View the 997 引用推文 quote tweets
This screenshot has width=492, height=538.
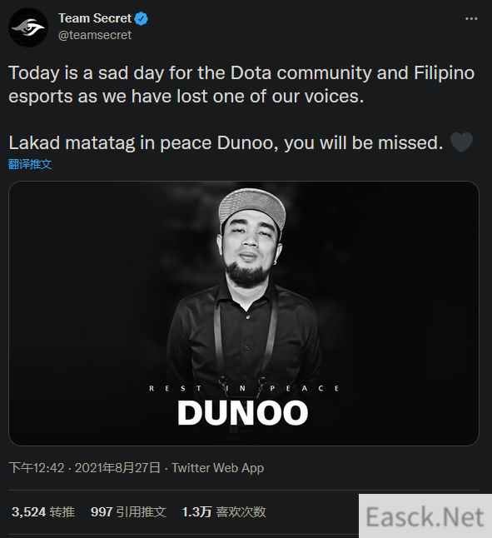(128, 512)
